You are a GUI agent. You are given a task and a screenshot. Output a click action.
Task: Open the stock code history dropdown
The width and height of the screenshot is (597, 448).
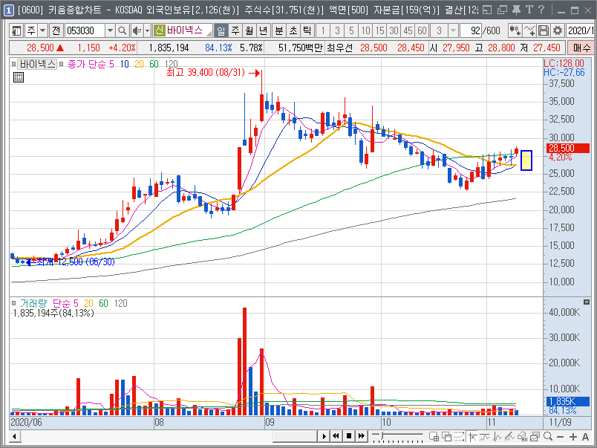[110, 30]
